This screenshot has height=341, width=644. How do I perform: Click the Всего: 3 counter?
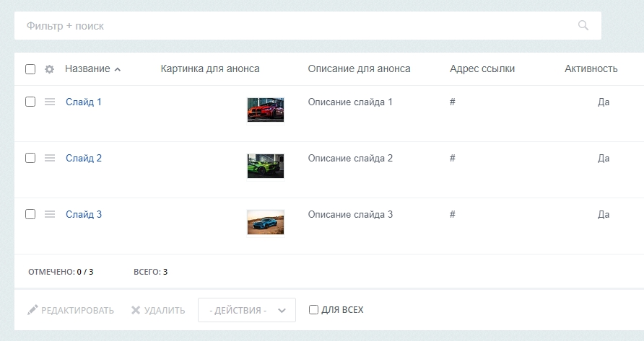point(150,272)
